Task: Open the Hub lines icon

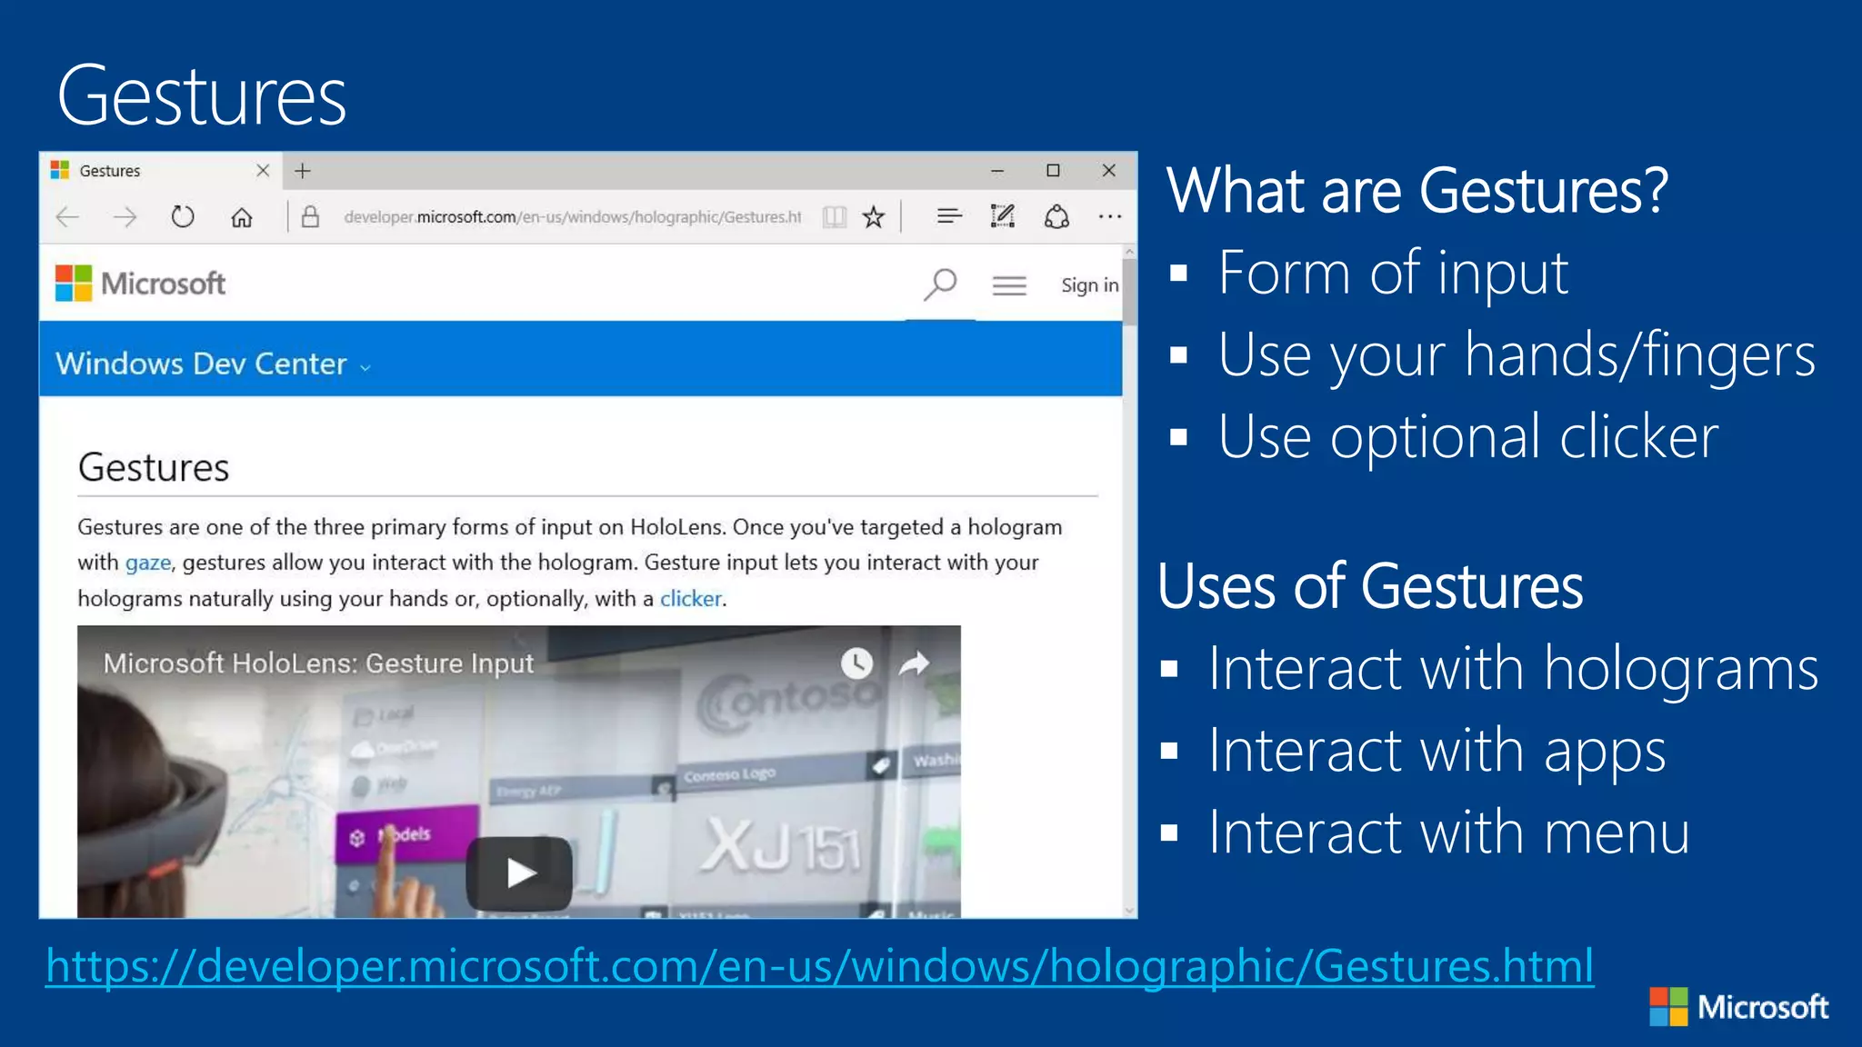Action: 949,216
